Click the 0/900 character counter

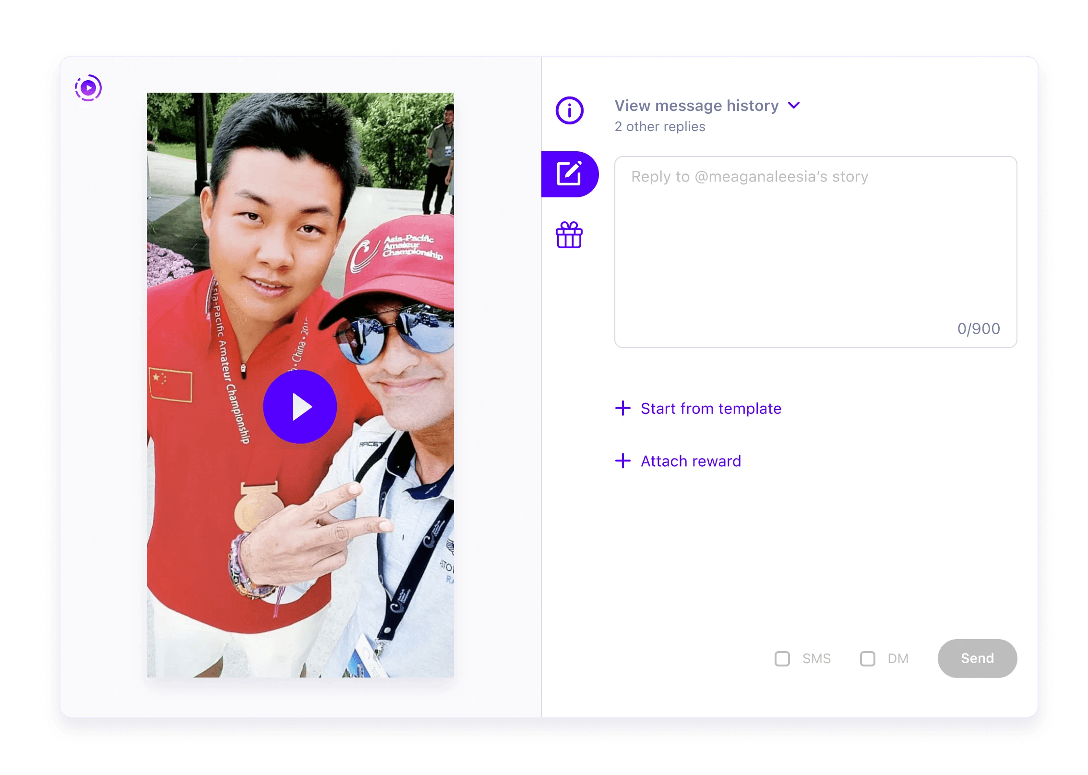[979, 328]
